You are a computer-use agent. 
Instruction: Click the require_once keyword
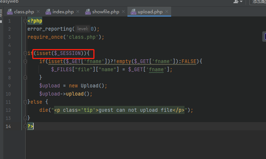[x=45, y=37]
